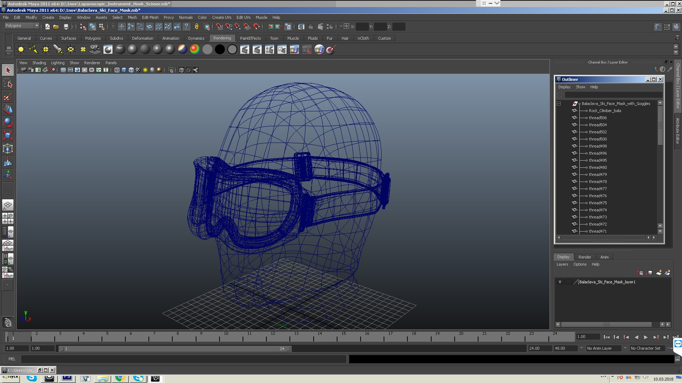Toggle isolate select in panel toolbar
Screen dimensions: 682x383
click(x=171, y=70)
